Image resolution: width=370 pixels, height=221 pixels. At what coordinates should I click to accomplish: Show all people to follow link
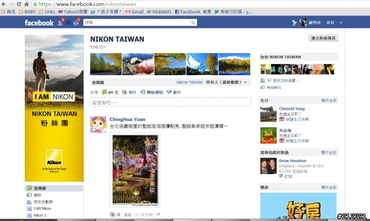[329, 153]
